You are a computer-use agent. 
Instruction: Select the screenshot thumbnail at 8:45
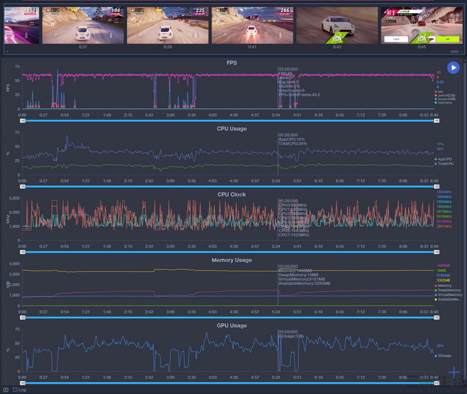[x=422, y=26]
